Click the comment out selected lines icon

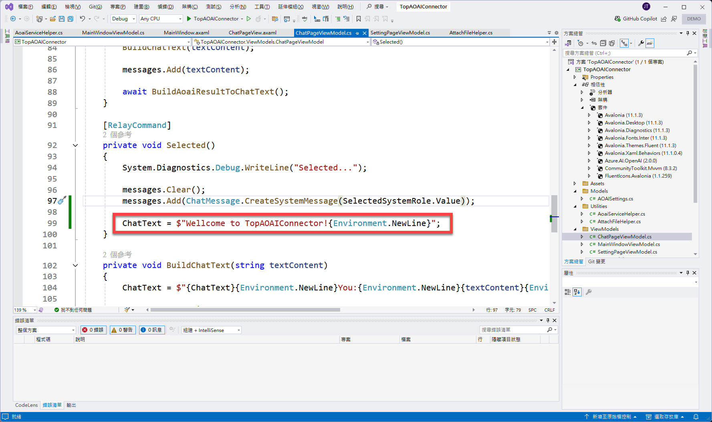click(x=338, y=19)
